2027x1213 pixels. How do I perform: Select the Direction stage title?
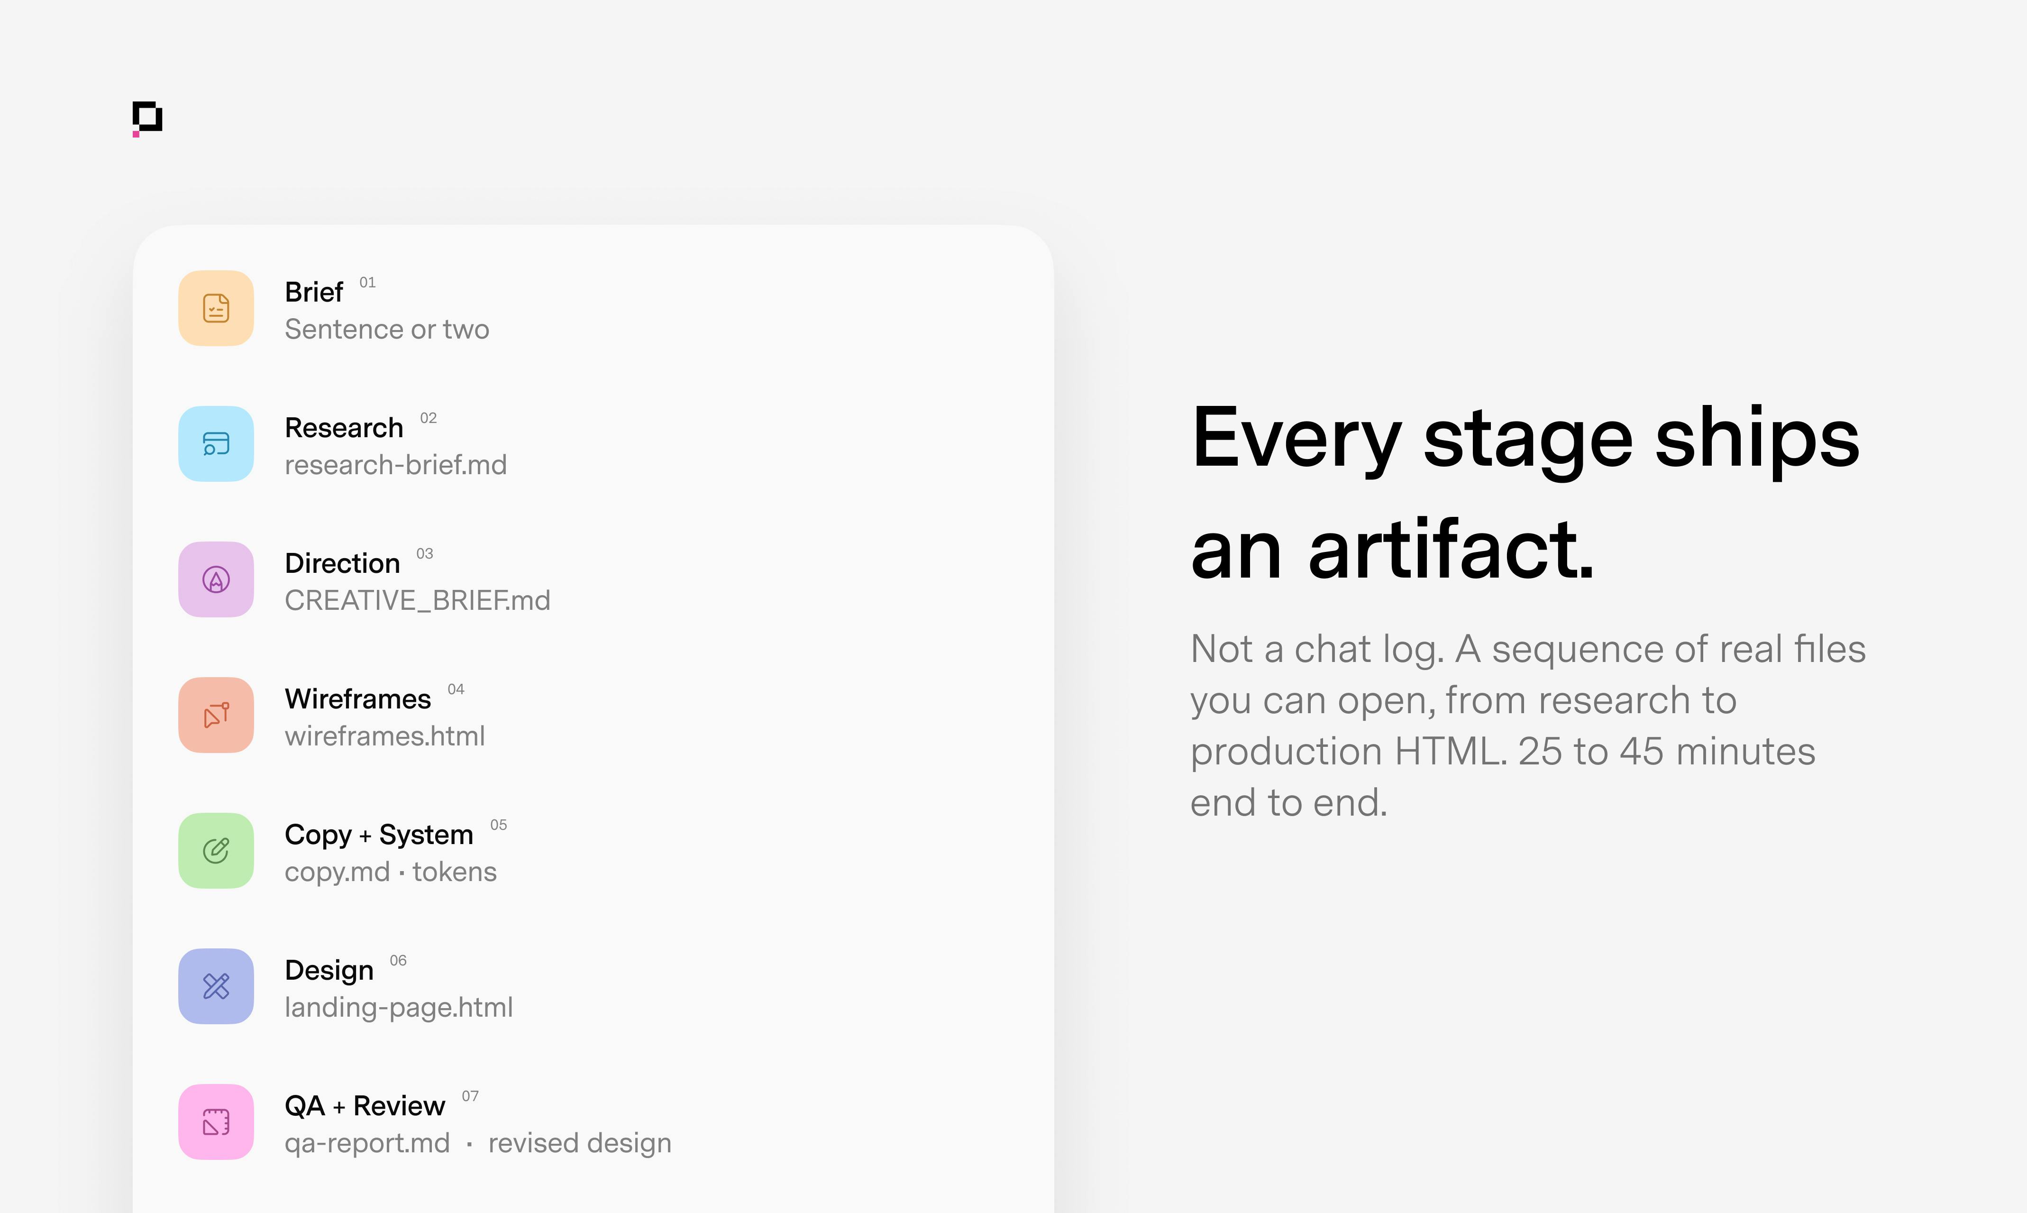pos(342,563)
